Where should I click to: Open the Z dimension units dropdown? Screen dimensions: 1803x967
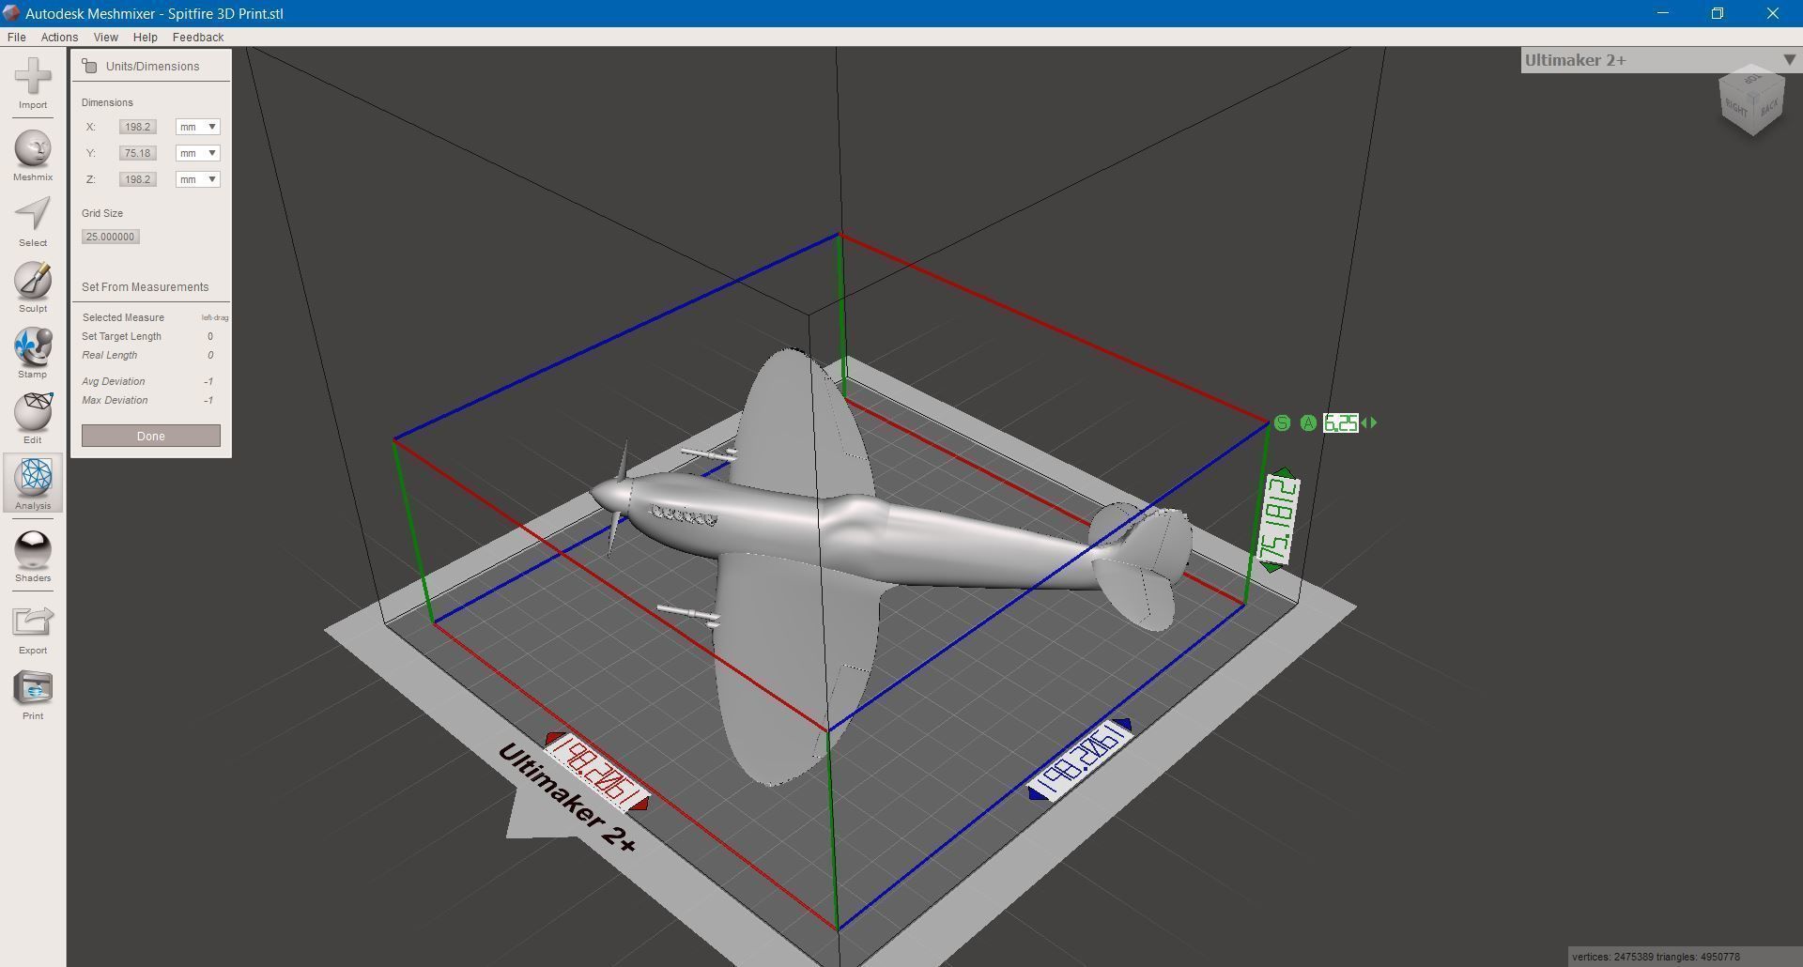(x=197, y=179)
